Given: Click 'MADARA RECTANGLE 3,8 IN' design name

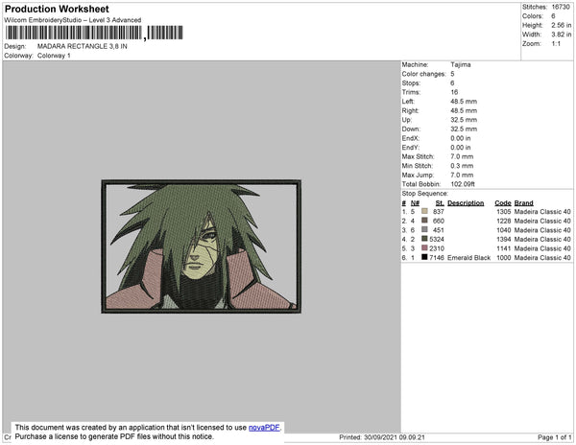Looking at the screenshot, I should point(83,46).
